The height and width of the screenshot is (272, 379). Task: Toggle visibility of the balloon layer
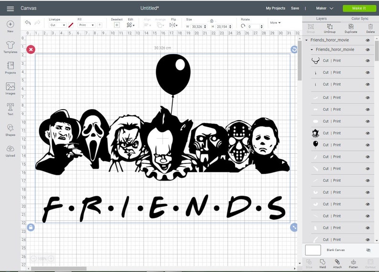[x=368, y=145]
